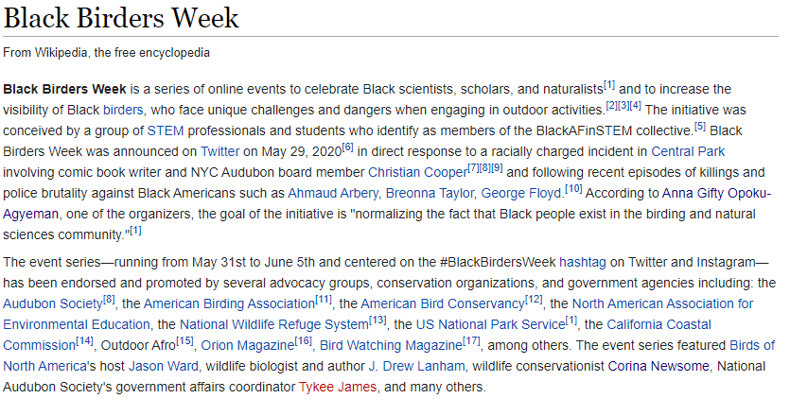Open North American Association for Environmental Education link
790x416 pixels.
662,304
